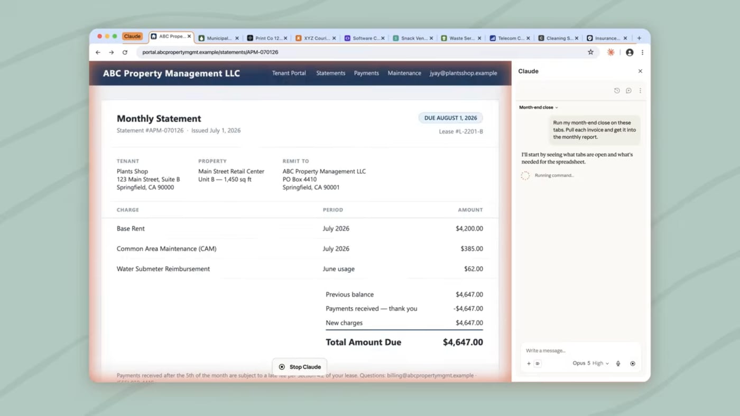Click the $385.00 CAM amount
The width and height of the screenshot is (740, 416).
(471, 249)
